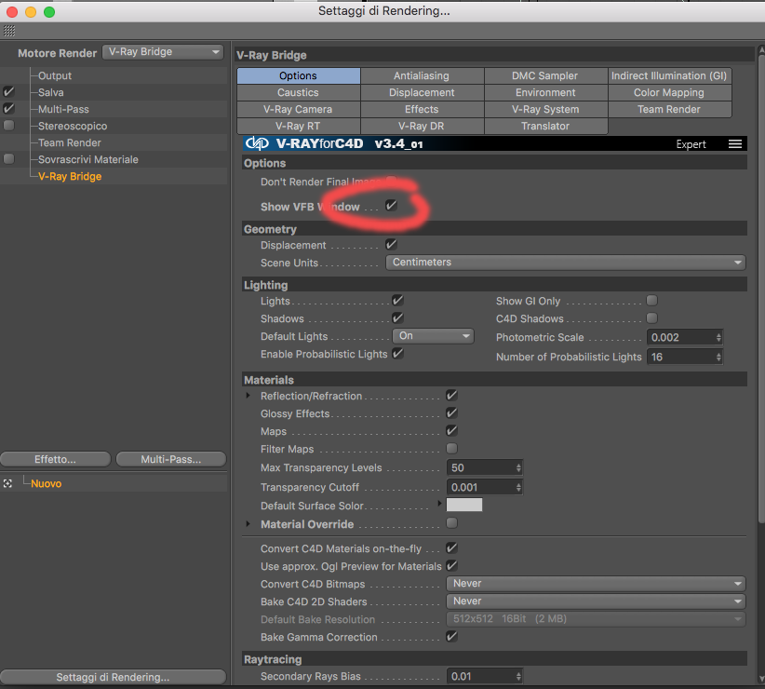Click the grip icon below the title bar
The image size is (765, 689).
tap(9, 31)
